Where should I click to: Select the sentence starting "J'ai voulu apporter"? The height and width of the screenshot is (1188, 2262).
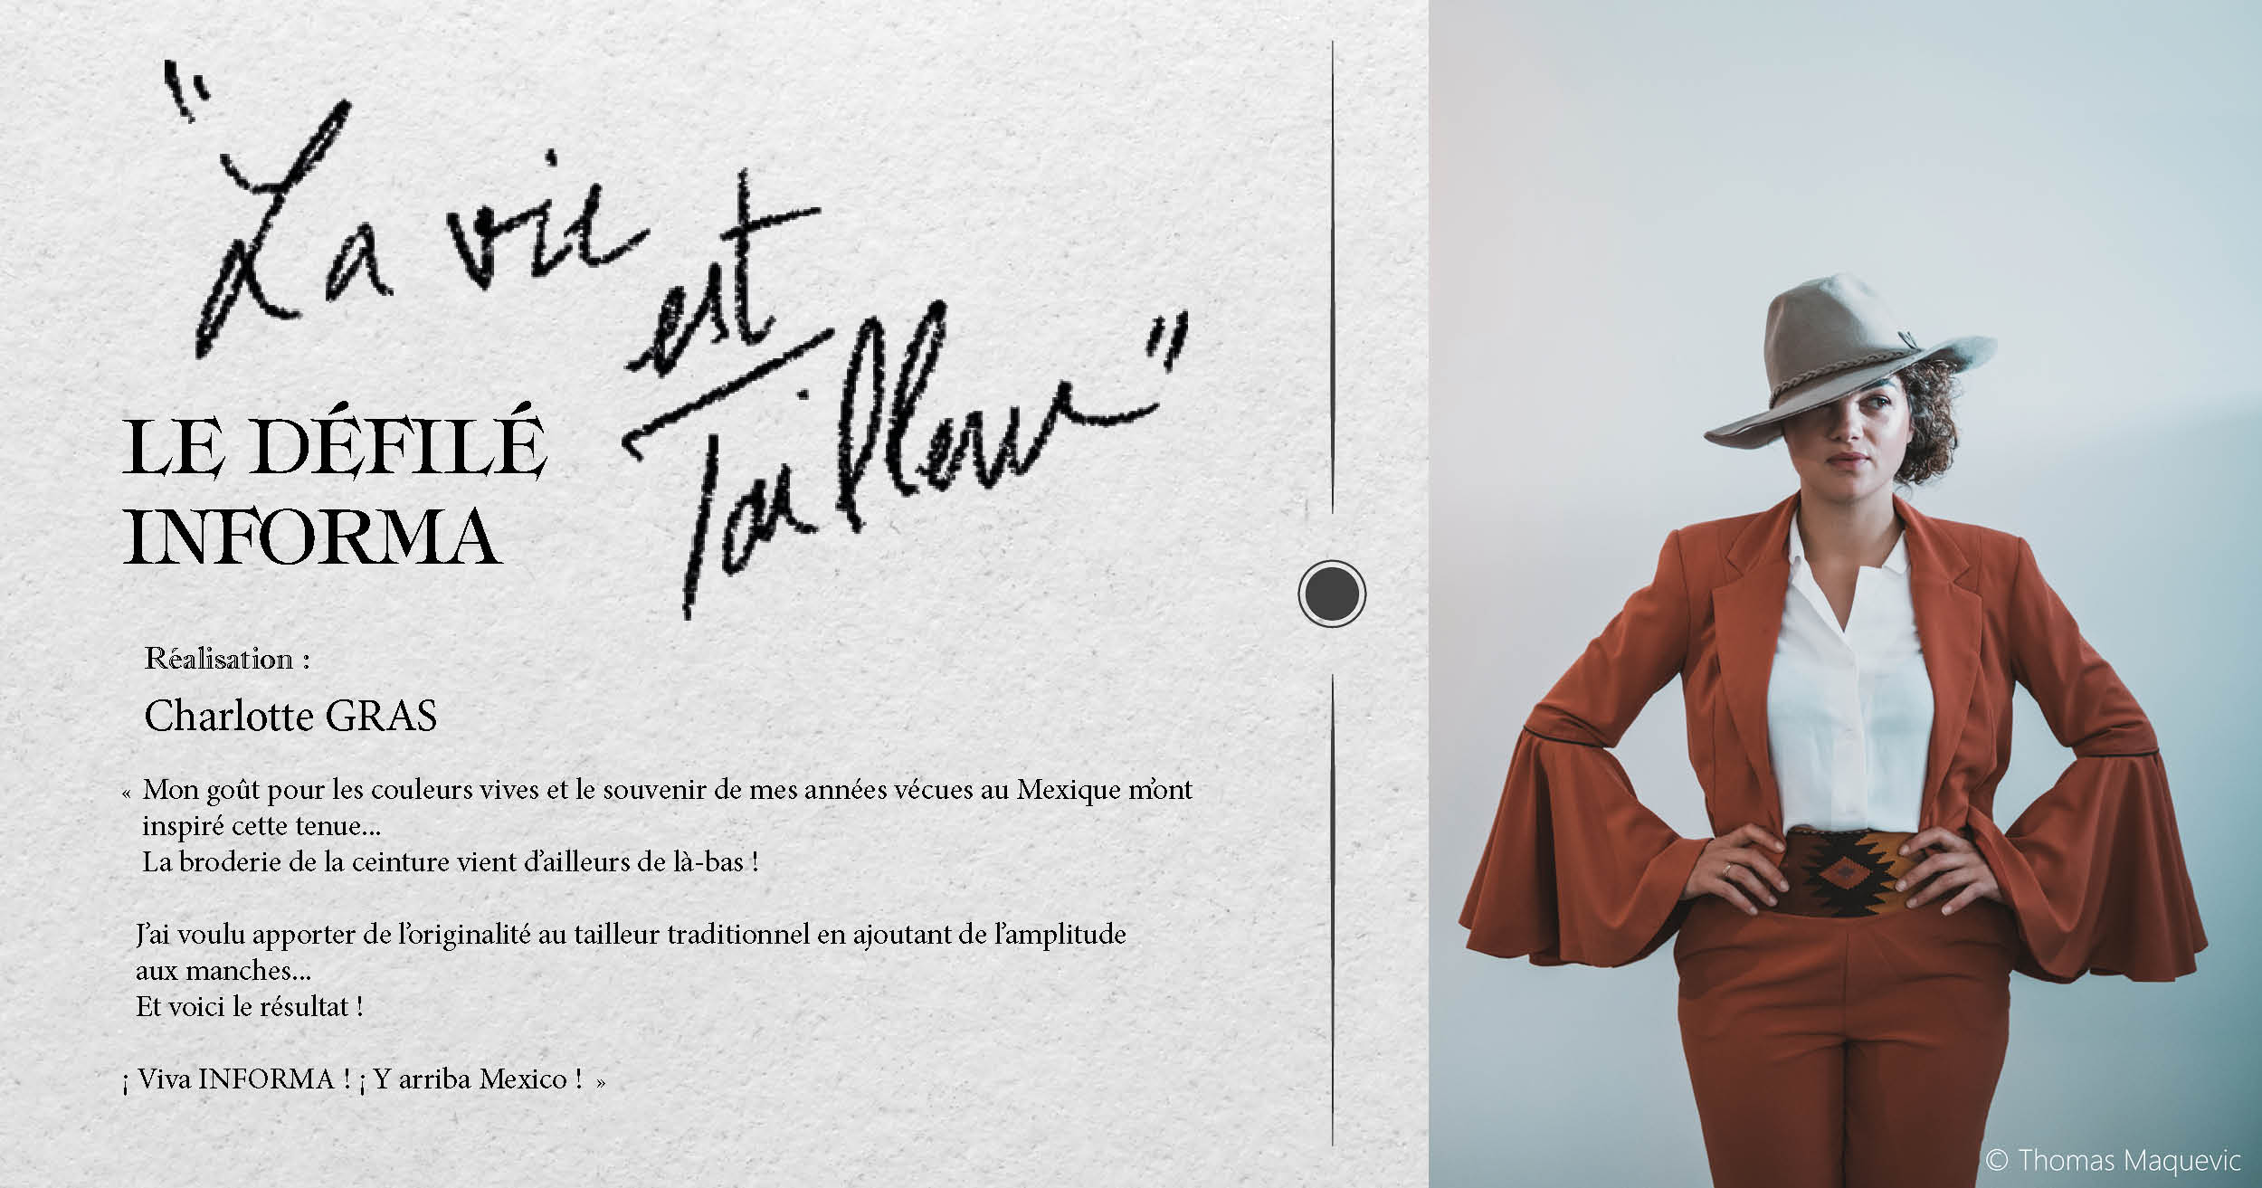pos(631,952)
